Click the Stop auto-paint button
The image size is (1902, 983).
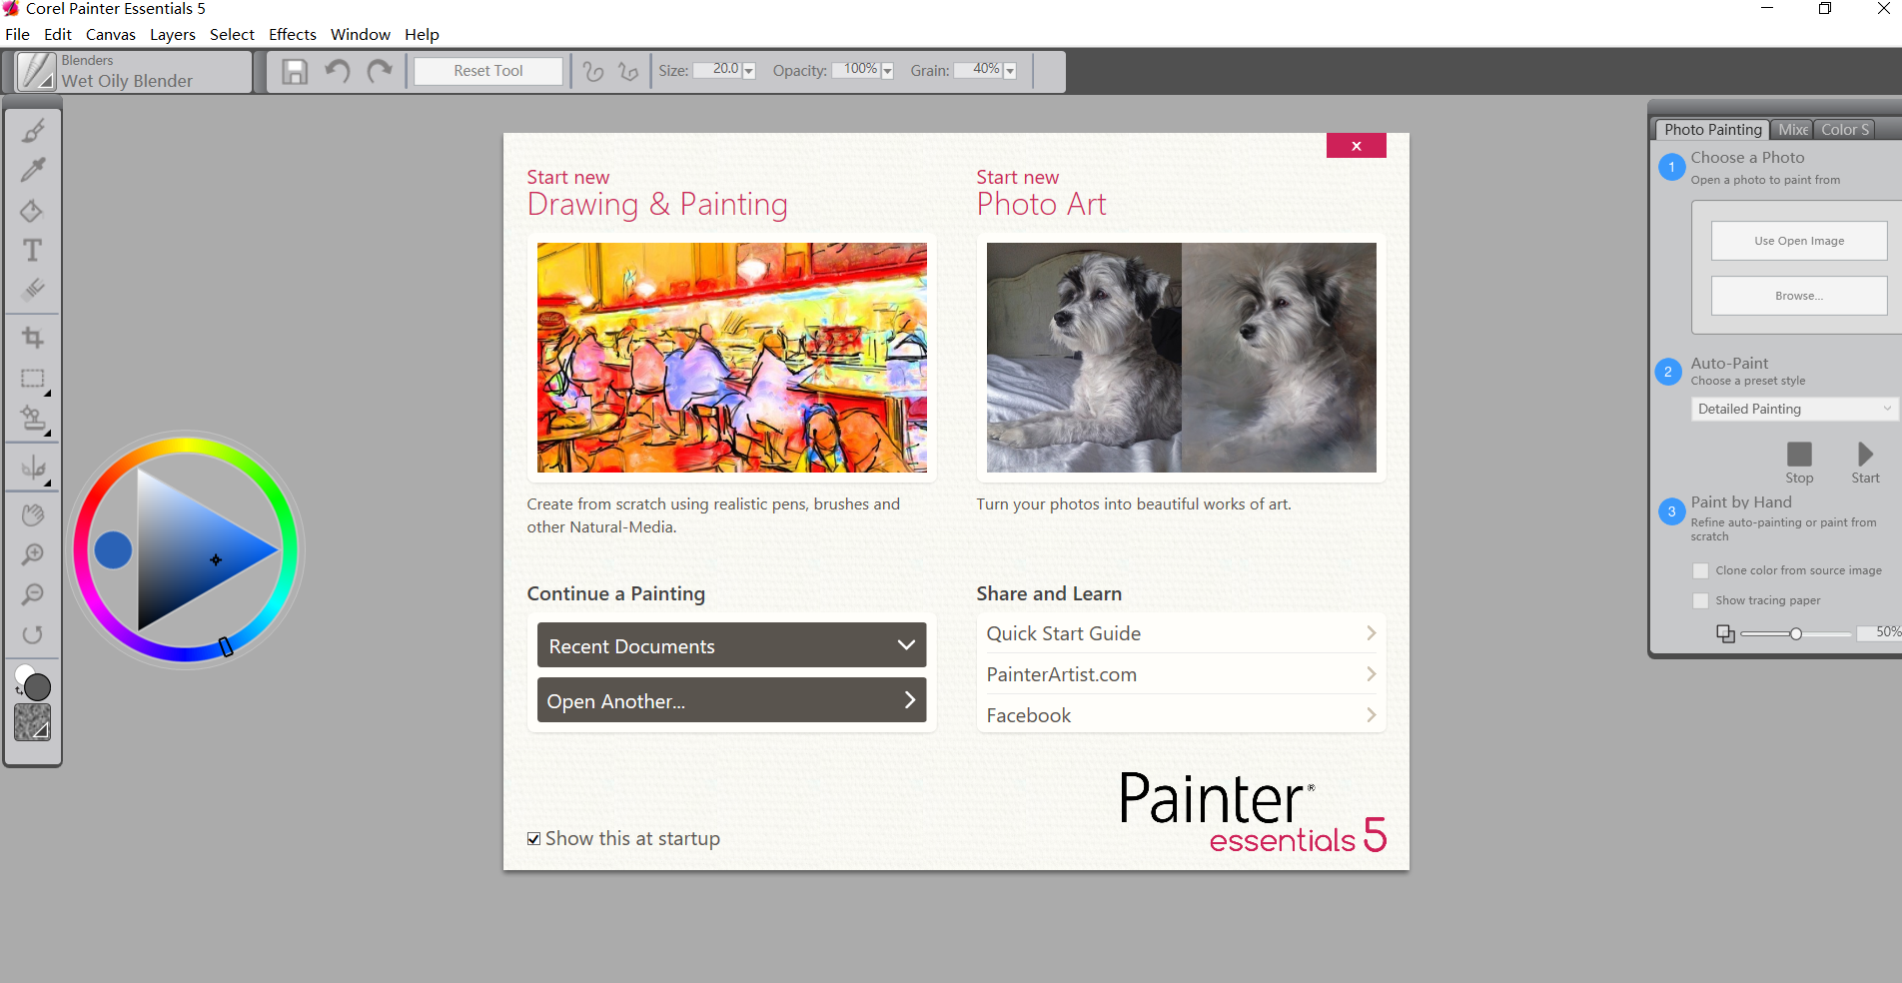[x=1799, y=455]
